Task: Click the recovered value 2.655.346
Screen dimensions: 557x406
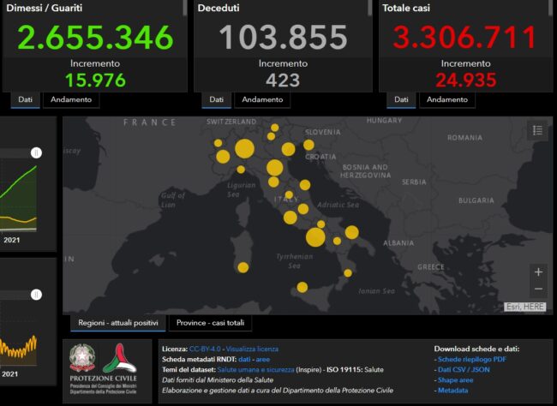Action: point(95,37)
